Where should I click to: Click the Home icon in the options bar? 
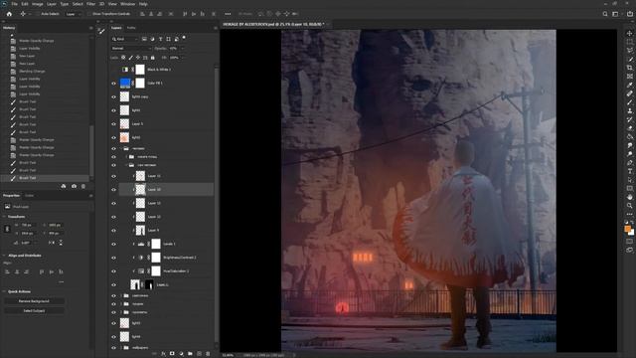(9, 14)
